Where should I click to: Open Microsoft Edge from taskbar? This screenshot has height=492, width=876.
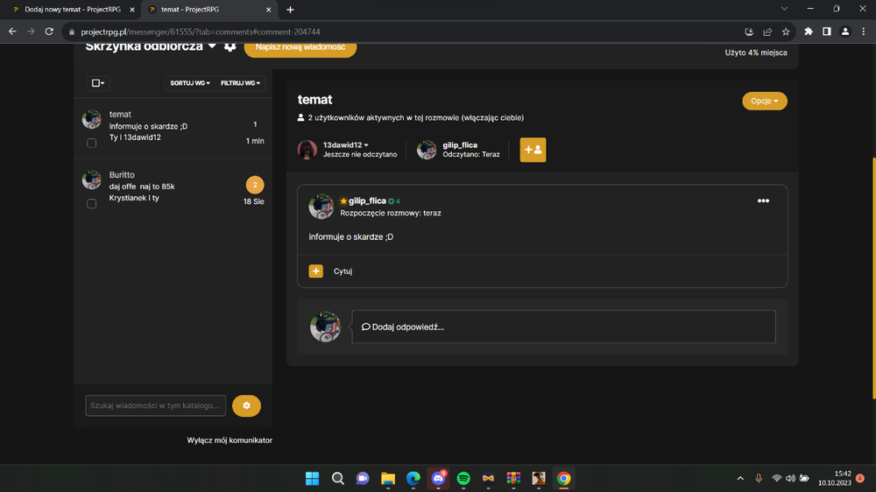pyautogui.click(x=413, y=479)
